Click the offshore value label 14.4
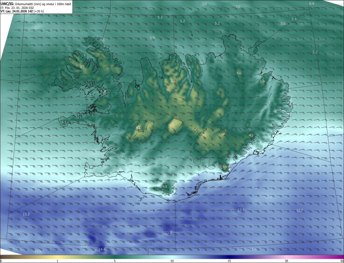 pos(102,250)
